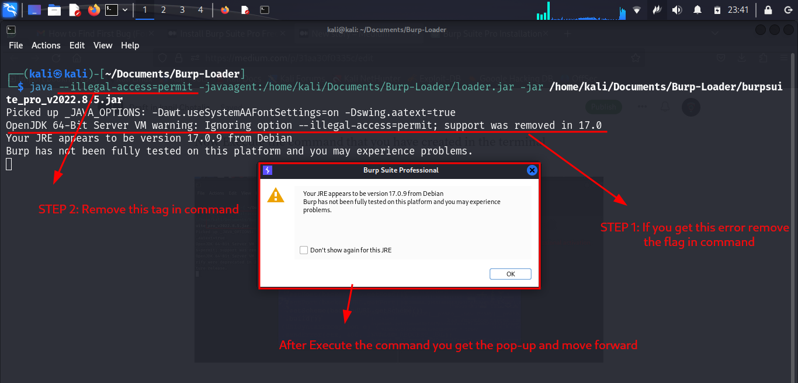Viewport: 798px width, 383px height.
Task: Launch Firefox from the panel launcher
Action: click(x=93, y=10)
